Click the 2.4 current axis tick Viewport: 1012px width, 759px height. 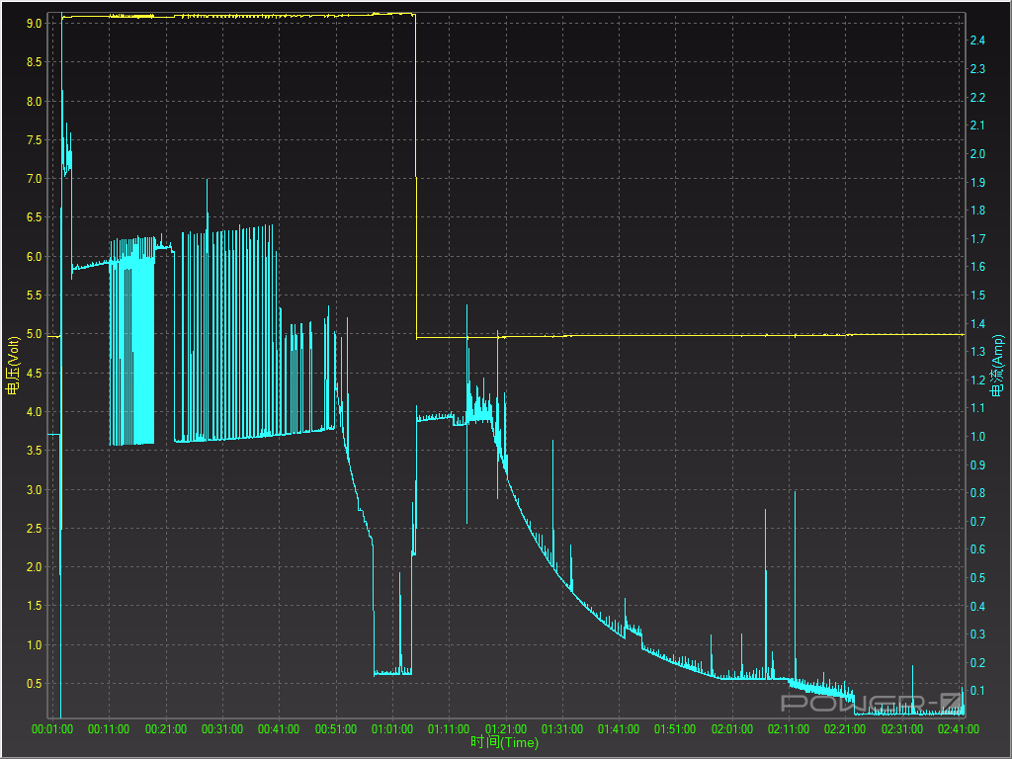coord(977,41)
